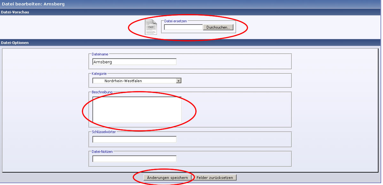Click the Datei bearbeiten: Arnsberg title bar
The height and width of the screenshot is (185, 383).
33,4
